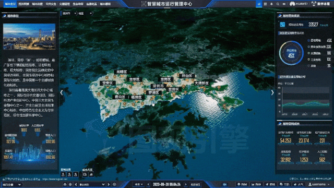Viewport: 334px width, 188px height.
Task: Select the last top navigation tab
Action: pos(105,4)
